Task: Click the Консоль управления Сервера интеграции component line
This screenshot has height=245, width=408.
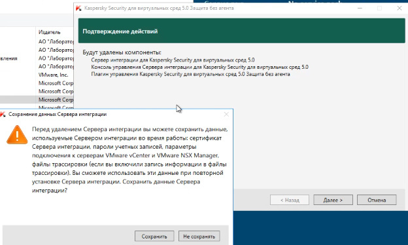Action: pos(199,67)
